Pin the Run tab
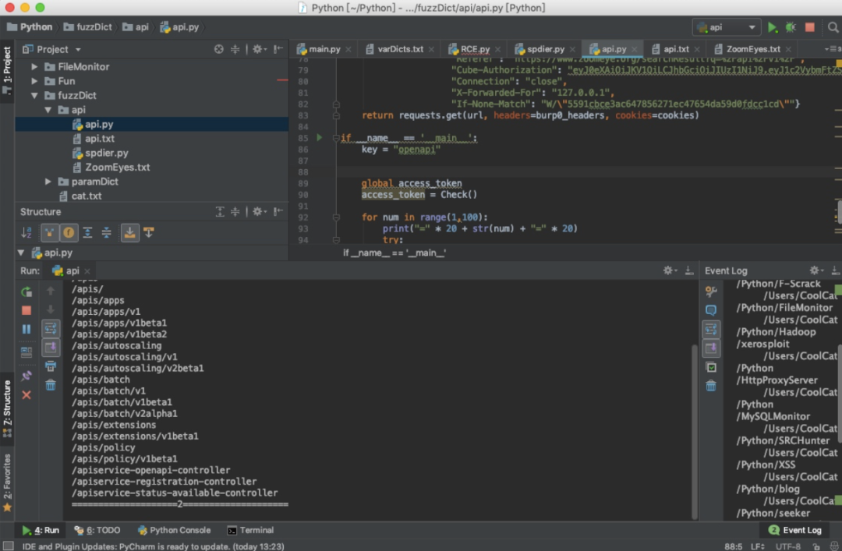The image size is (842, 551). pos(27,376)
